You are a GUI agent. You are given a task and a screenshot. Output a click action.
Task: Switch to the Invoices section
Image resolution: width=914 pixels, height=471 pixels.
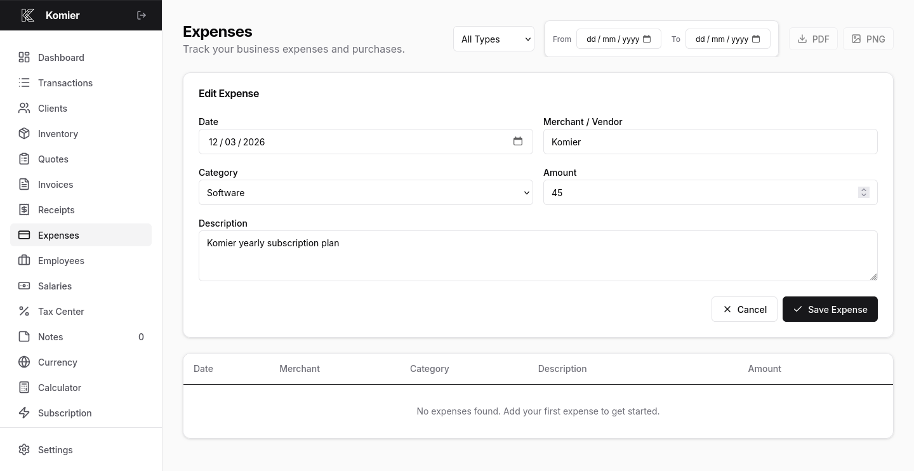(55, 184)
